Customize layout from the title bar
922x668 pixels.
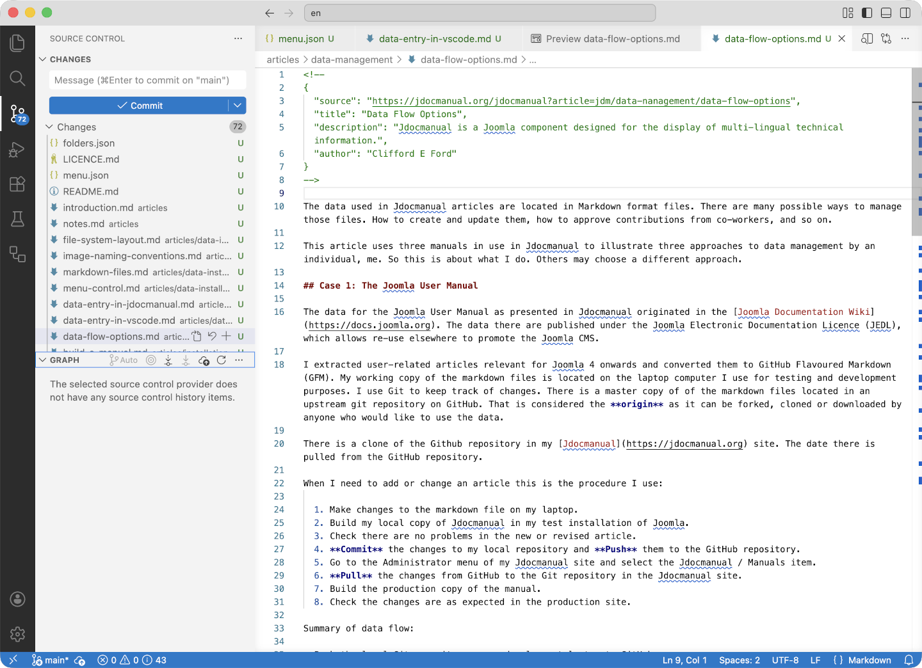click(x=848, y=13)
